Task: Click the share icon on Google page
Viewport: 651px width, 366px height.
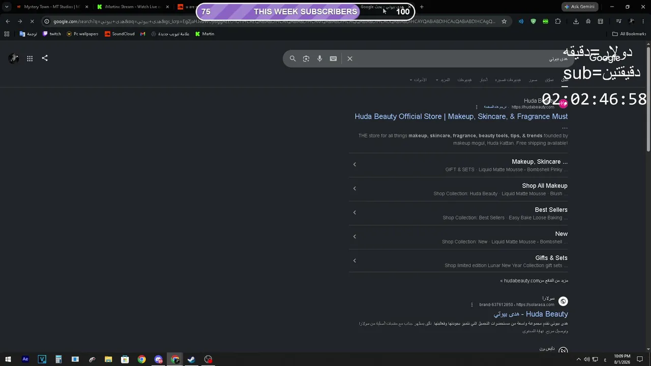Action: click(45, 58)
